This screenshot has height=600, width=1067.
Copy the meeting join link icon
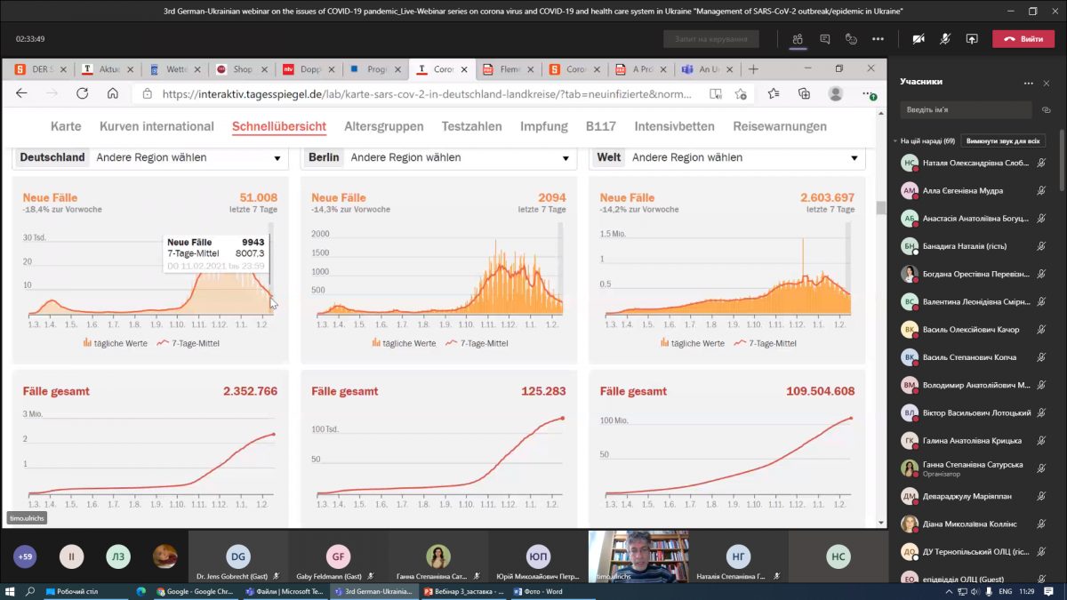[1046, 109]
